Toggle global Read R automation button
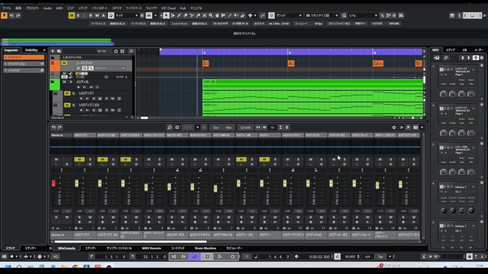 pyautogui.click(x=91, y=15)
